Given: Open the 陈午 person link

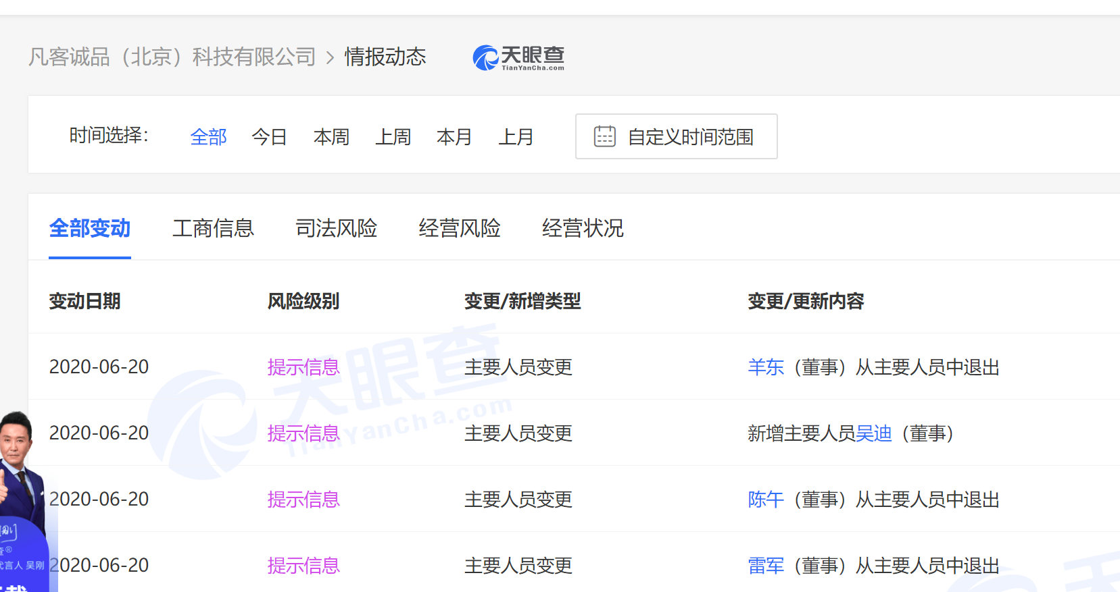Looking at the screenshot, I should coord(766,500).
